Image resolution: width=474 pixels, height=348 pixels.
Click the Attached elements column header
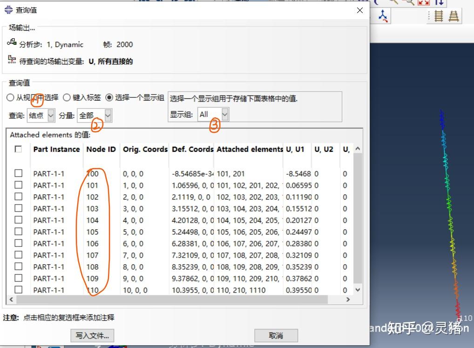pos(250,150)
